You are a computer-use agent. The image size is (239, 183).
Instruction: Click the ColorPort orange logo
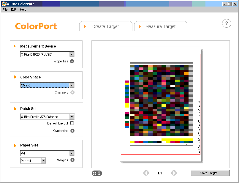[x=36, y=26]
